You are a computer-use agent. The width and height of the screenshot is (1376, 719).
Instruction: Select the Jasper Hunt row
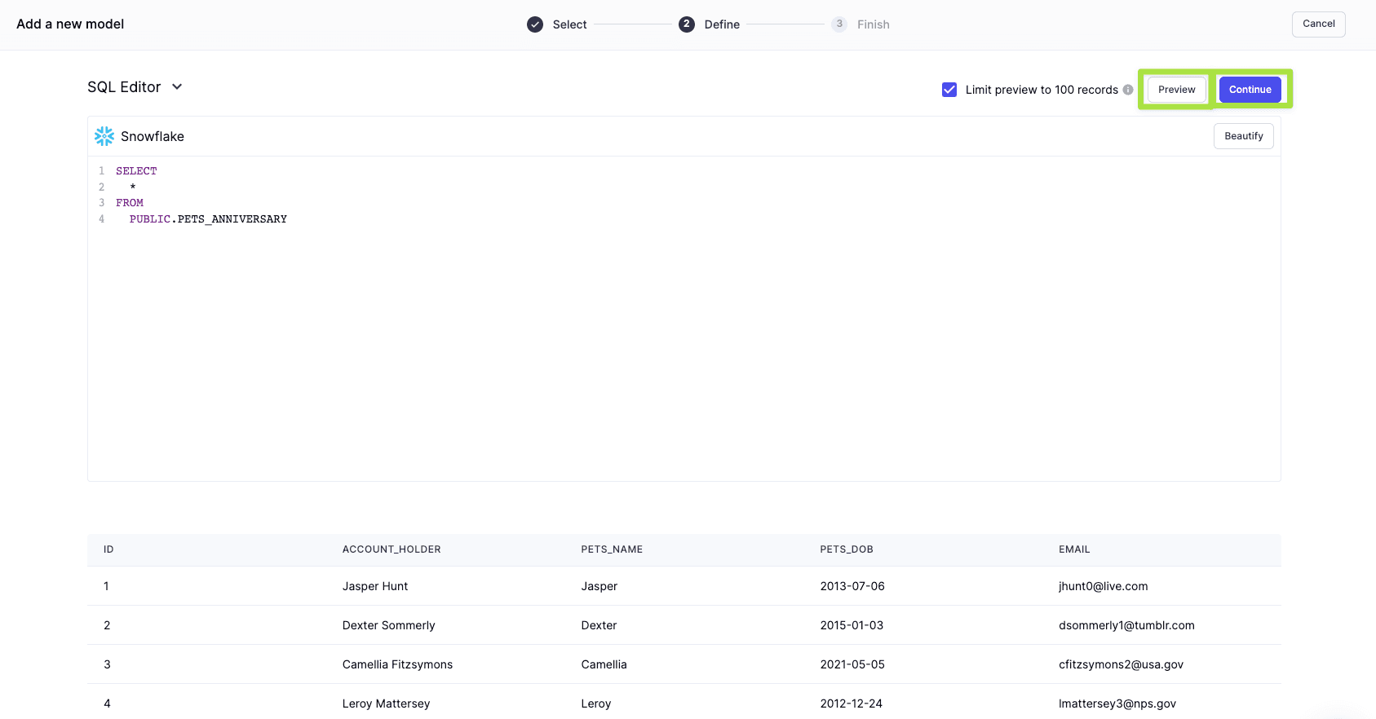pos(375,586)
